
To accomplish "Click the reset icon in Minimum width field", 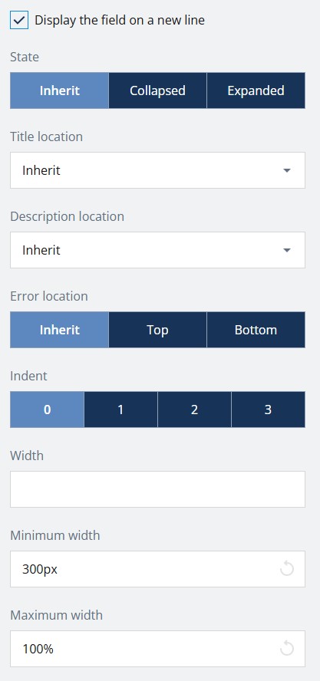I will click(287, 569).
